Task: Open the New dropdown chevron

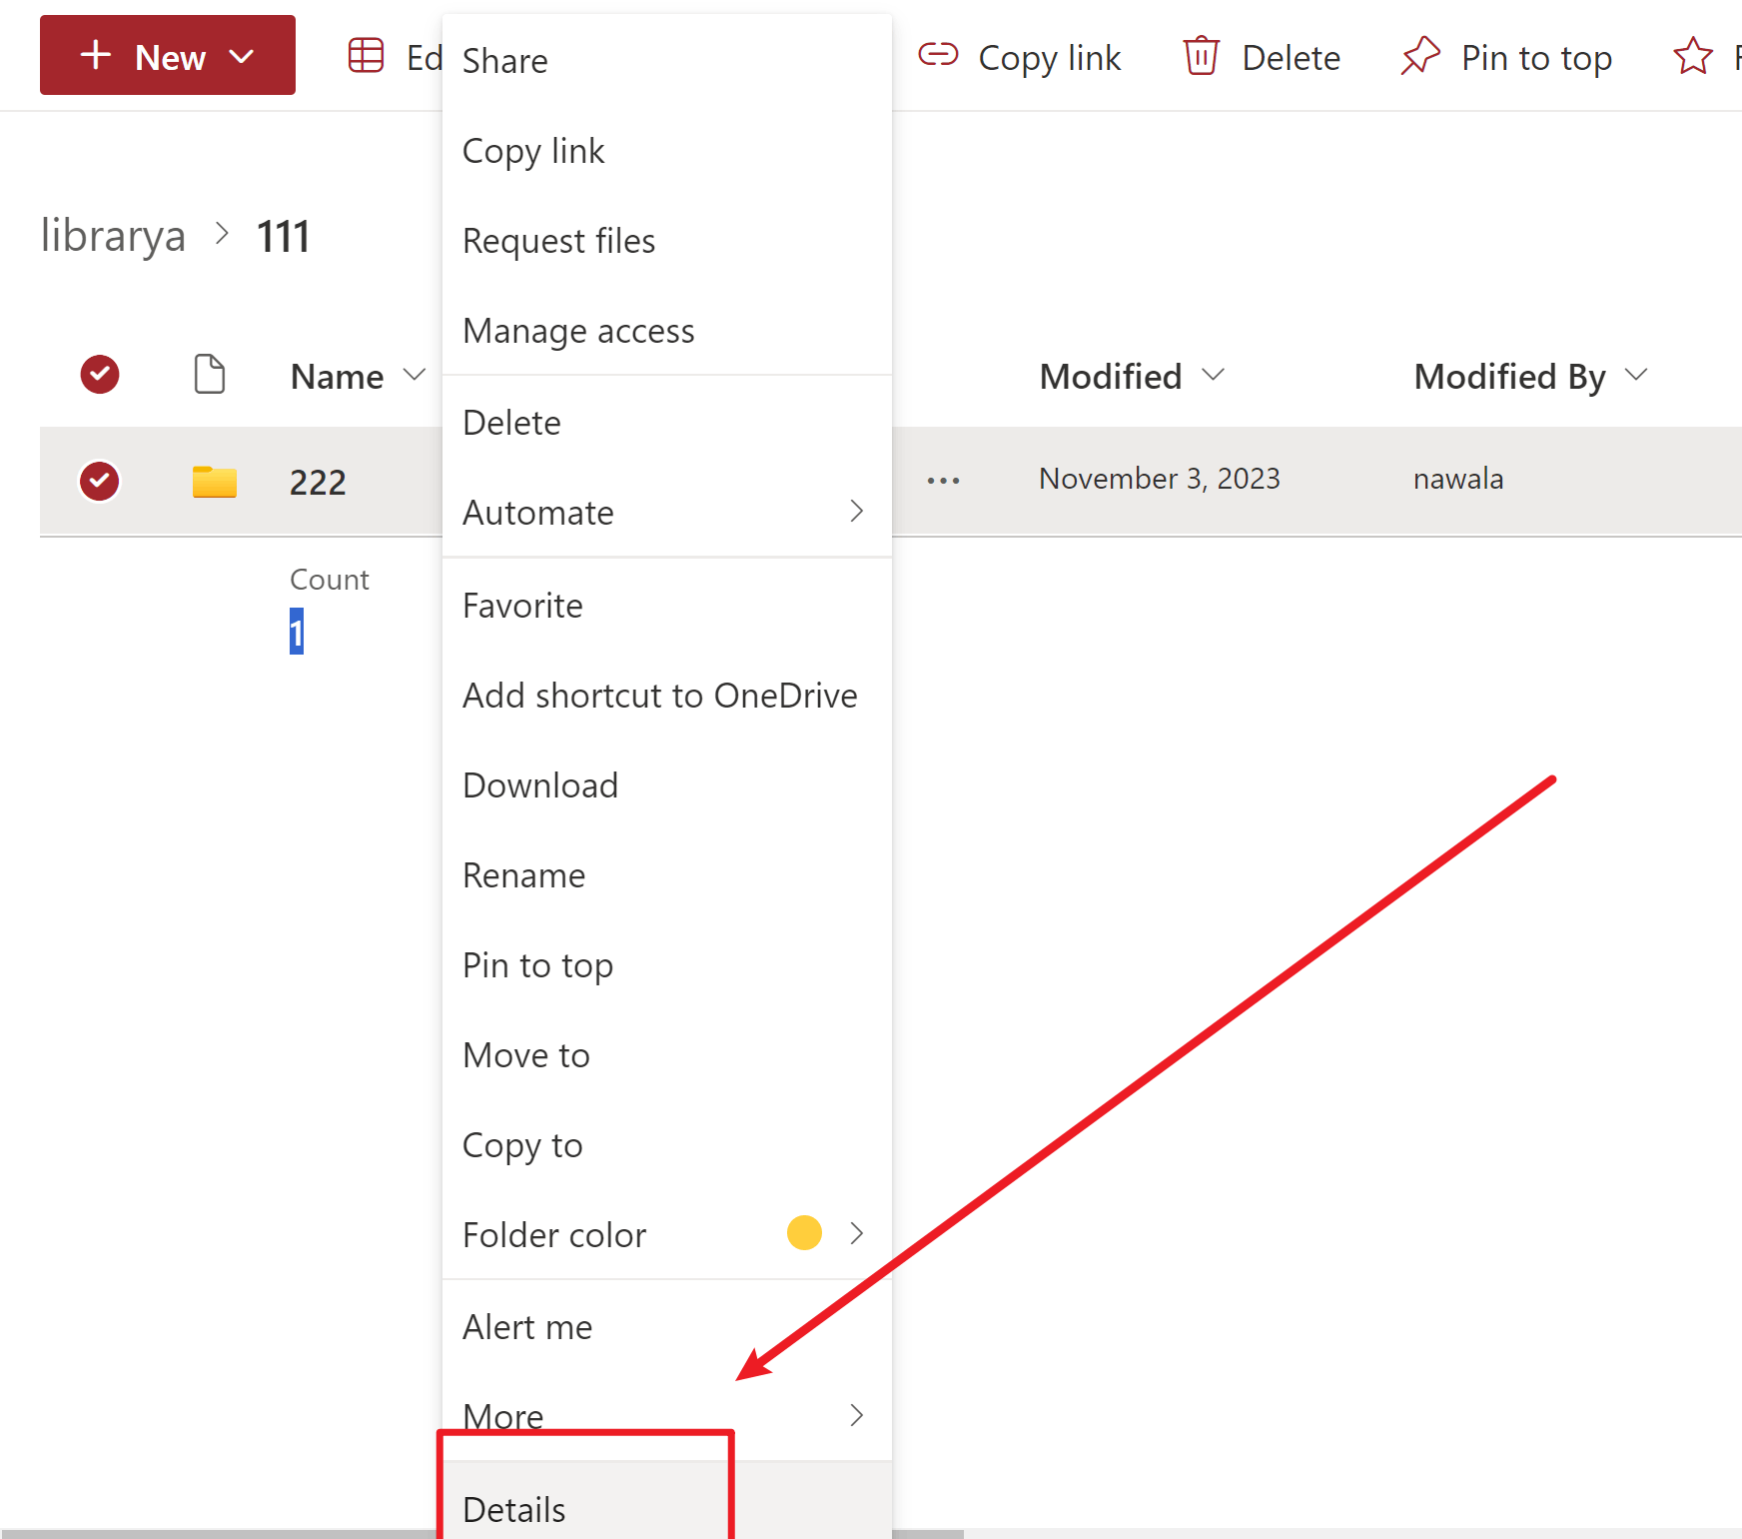Action: 242,57
